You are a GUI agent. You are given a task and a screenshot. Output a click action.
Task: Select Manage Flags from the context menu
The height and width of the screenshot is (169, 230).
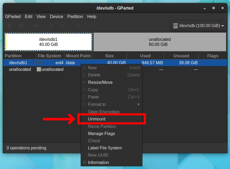pos(112,133)
